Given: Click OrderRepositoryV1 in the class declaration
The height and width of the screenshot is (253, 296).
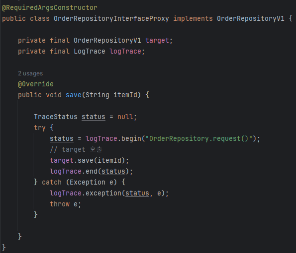Looking at the screenshot, I should 251,19.
